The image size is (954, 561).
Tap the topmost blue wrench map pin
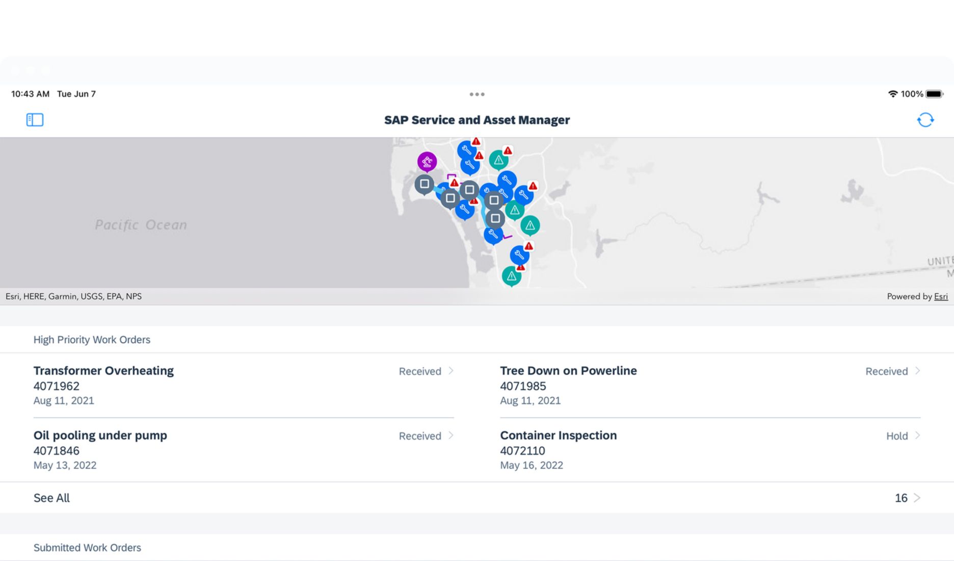(466, 150)
